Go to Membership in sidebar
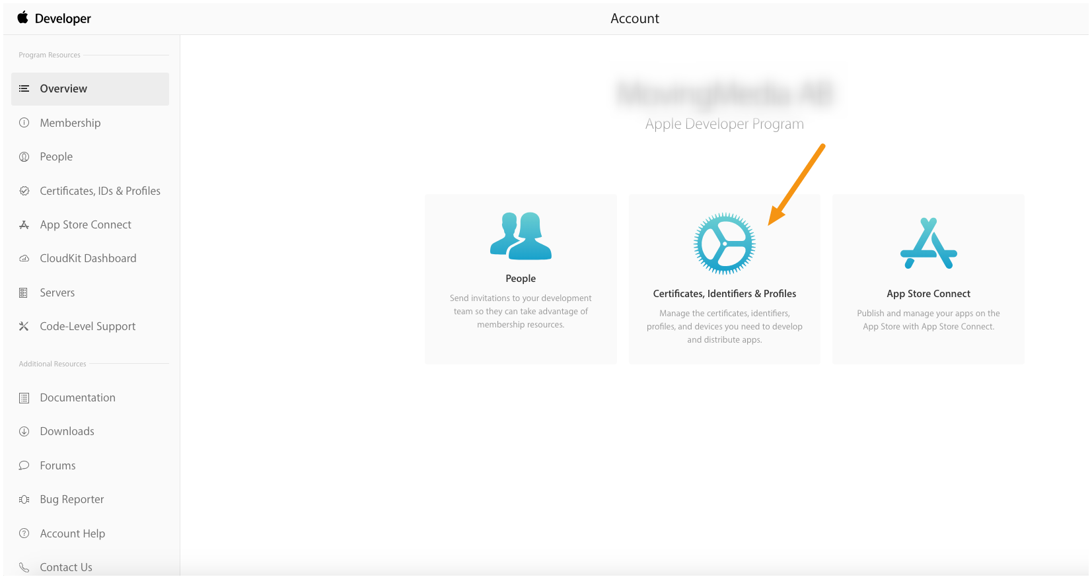Viewport: 1092px width, 579px height. pos(70,123)
